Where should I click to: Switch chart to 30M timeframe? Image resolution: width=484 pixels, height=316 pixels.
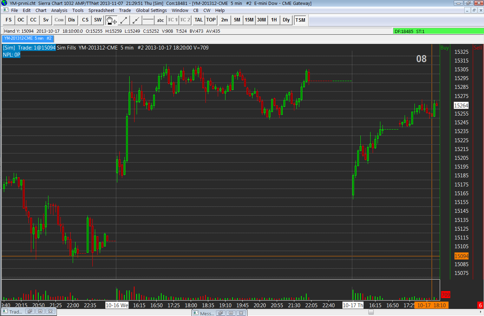pos(262,20)
